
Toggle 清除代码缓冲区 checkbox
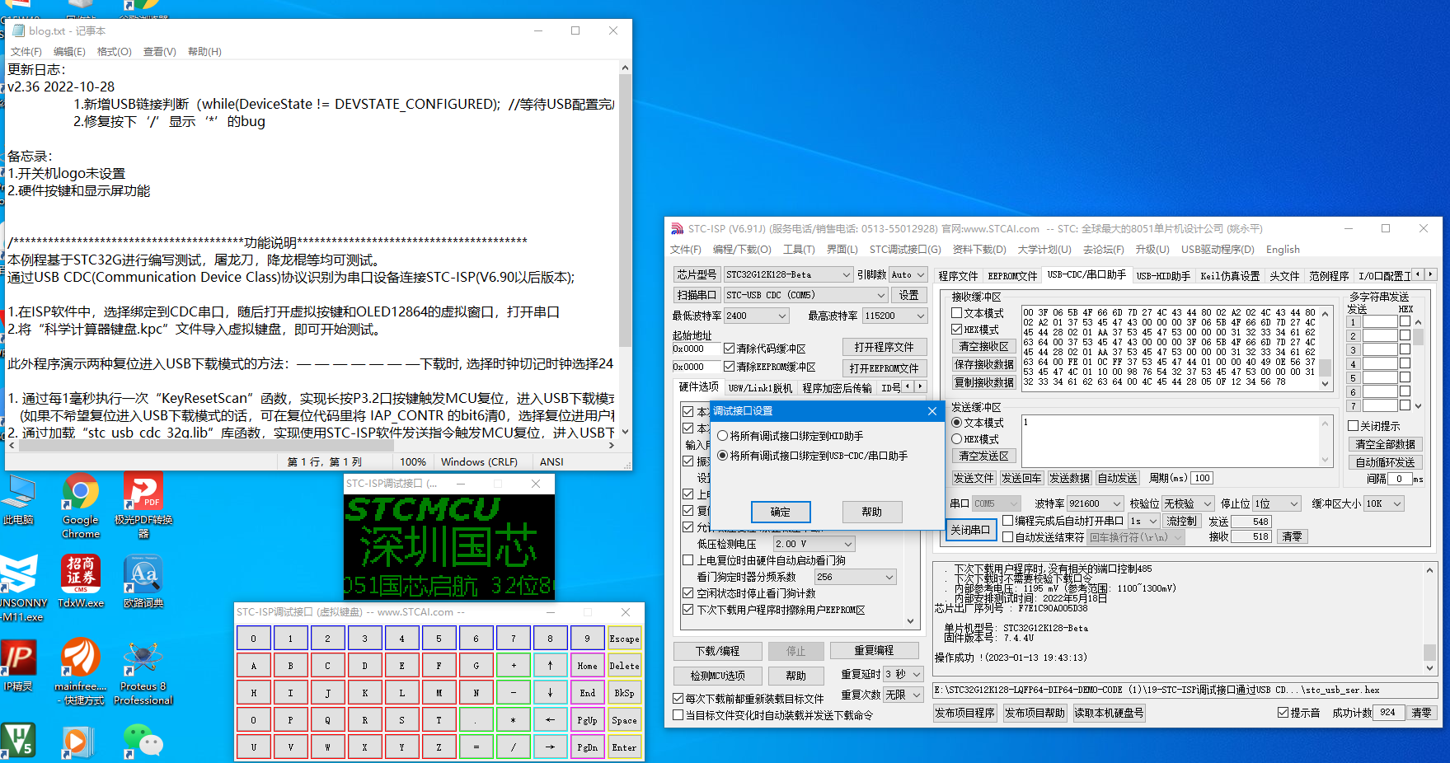coord(764,348)
